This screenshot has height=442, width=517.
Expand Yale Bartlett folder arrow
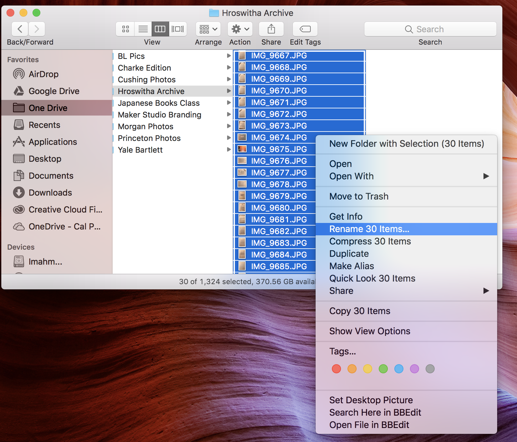click(x=229, y=150)
